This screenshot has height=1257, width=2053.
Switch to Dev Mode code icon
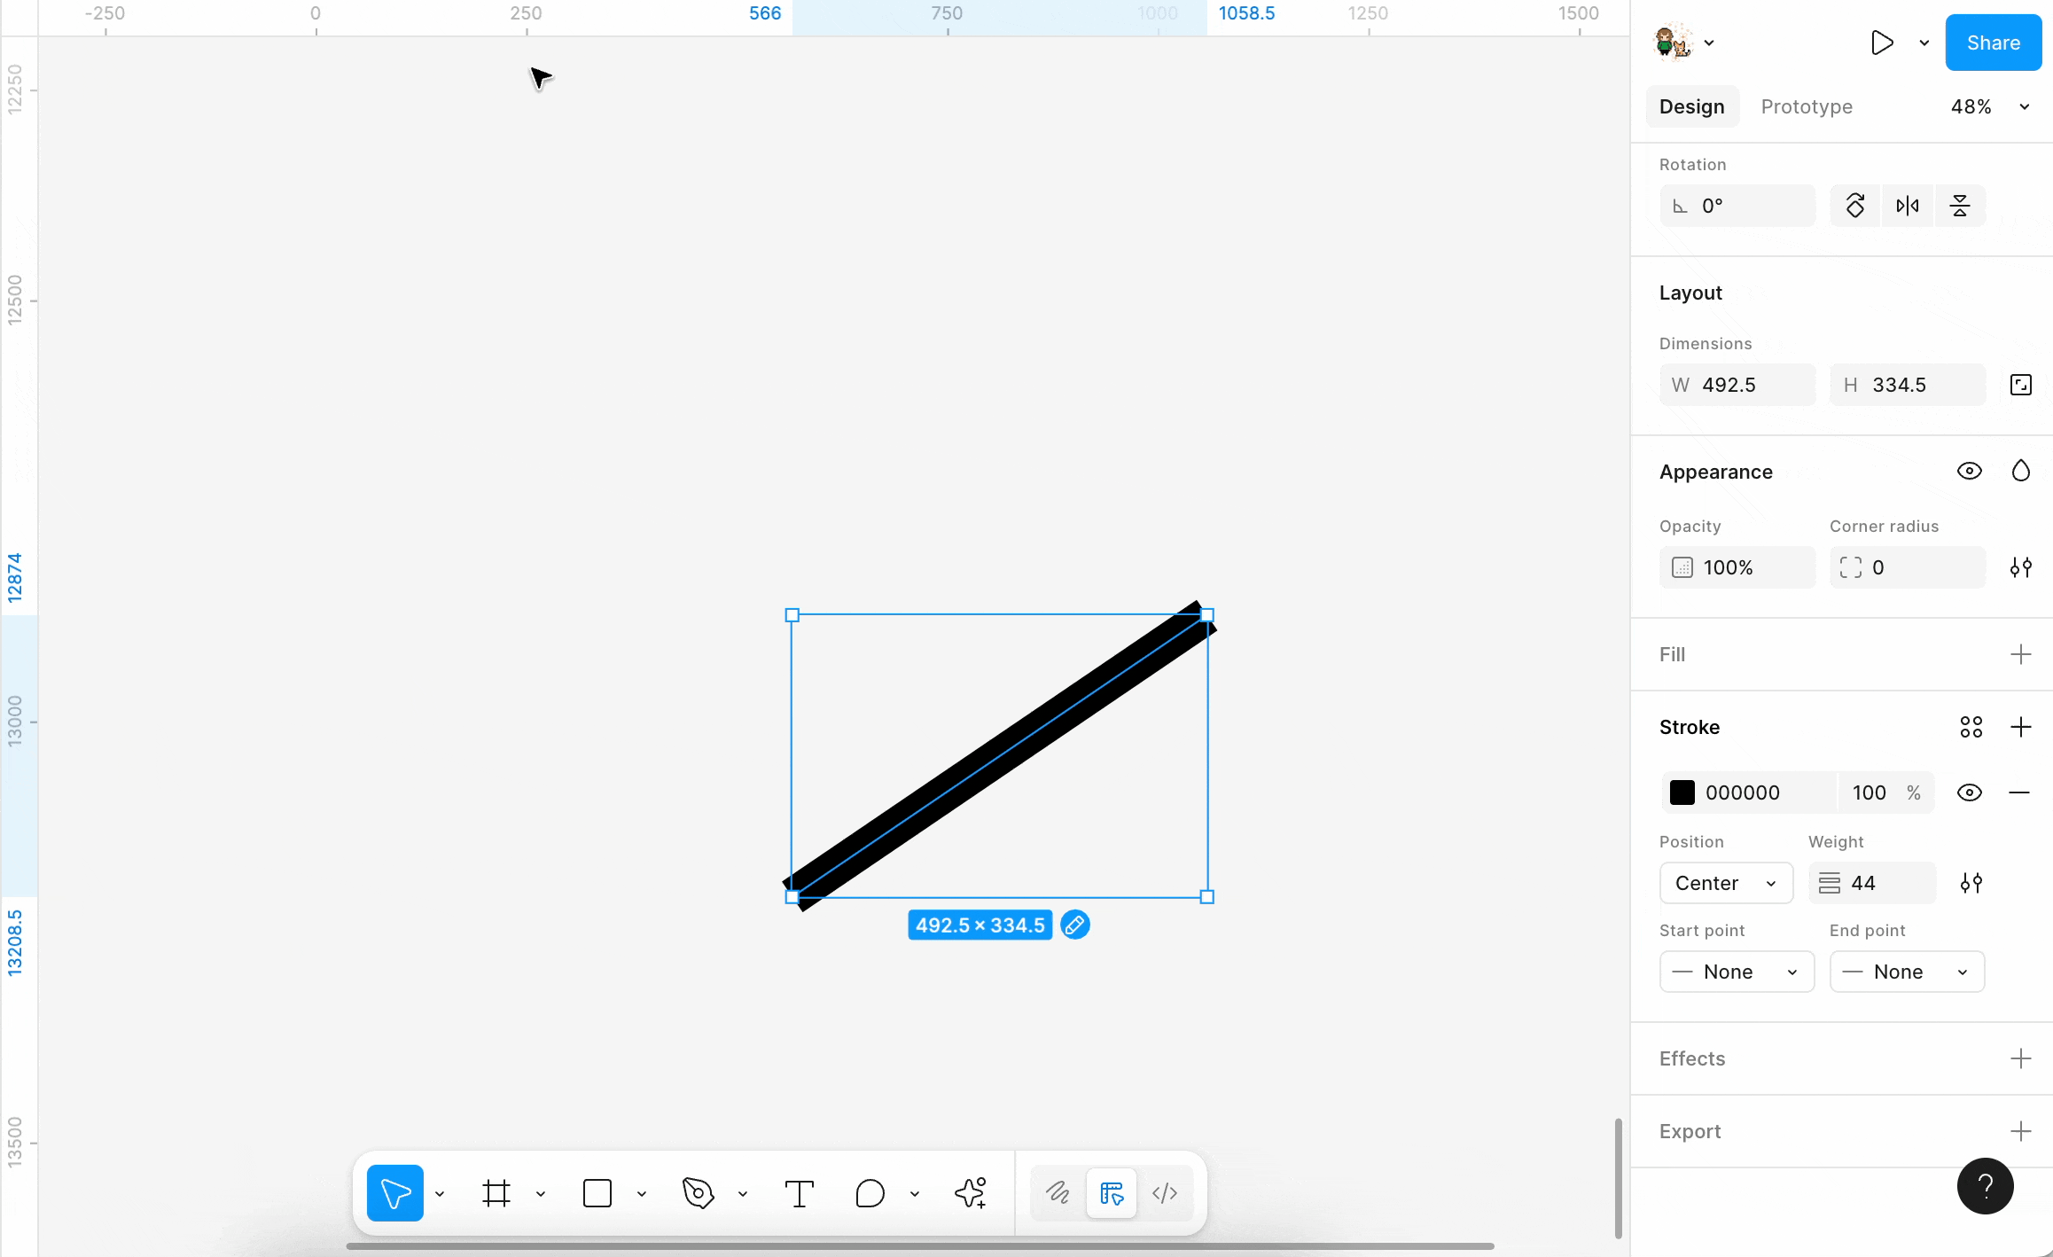pos(1165,1193)
